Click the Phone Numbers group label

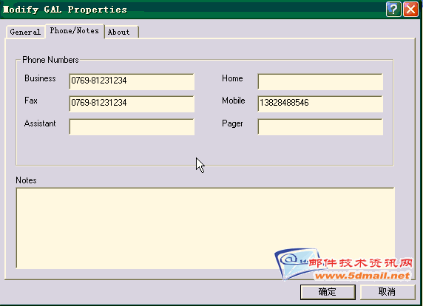(x=50, y=60)
